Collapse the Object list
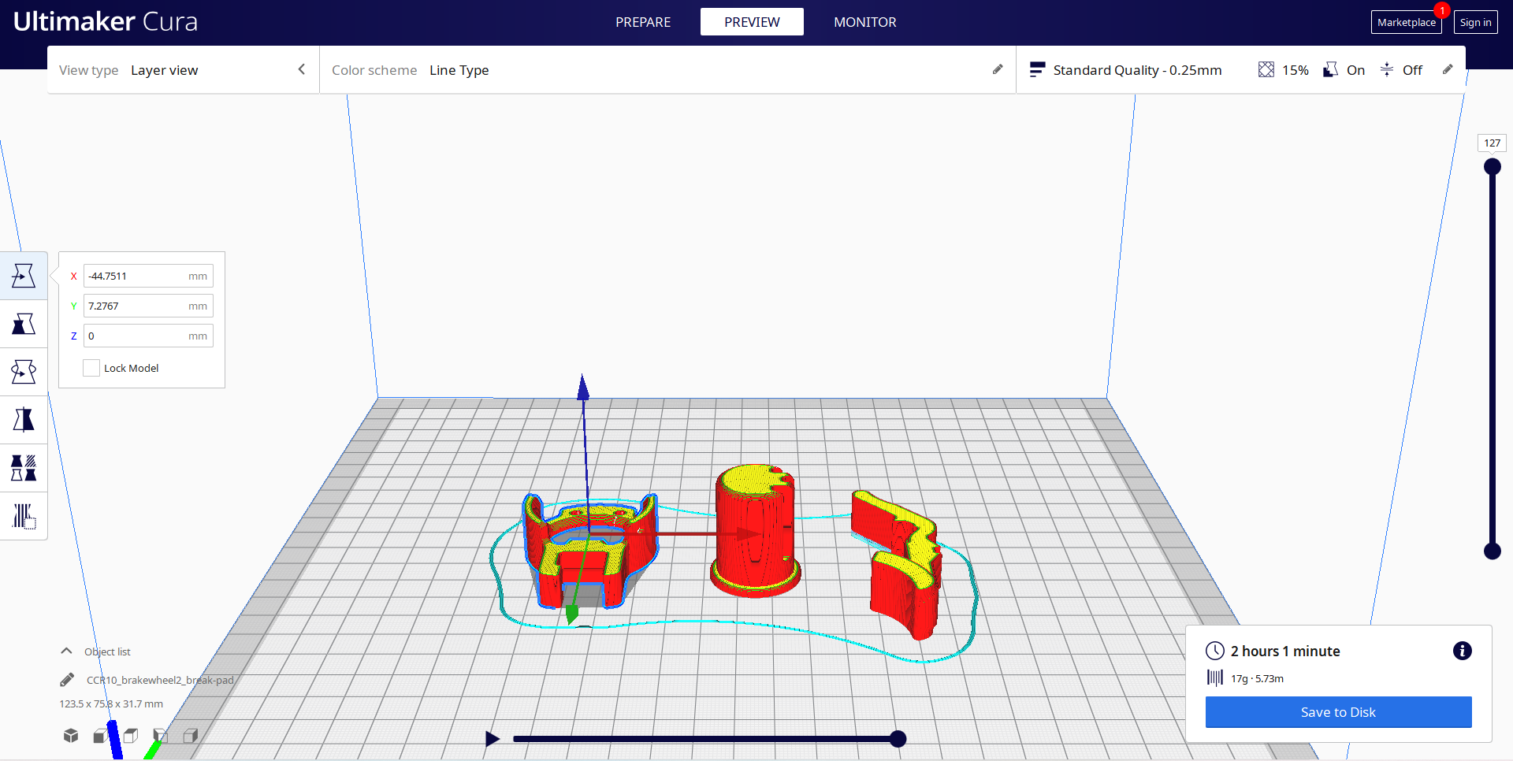Image resolution: width=1513 pixels, height=761 pixels. tap(65, 651)
